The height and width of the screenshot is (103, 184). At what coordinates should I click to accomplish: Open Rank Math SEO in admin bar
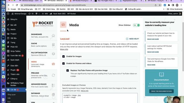coord(57,14)
